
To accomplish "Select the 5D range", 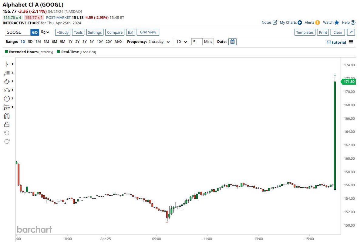I will (30, 42).
